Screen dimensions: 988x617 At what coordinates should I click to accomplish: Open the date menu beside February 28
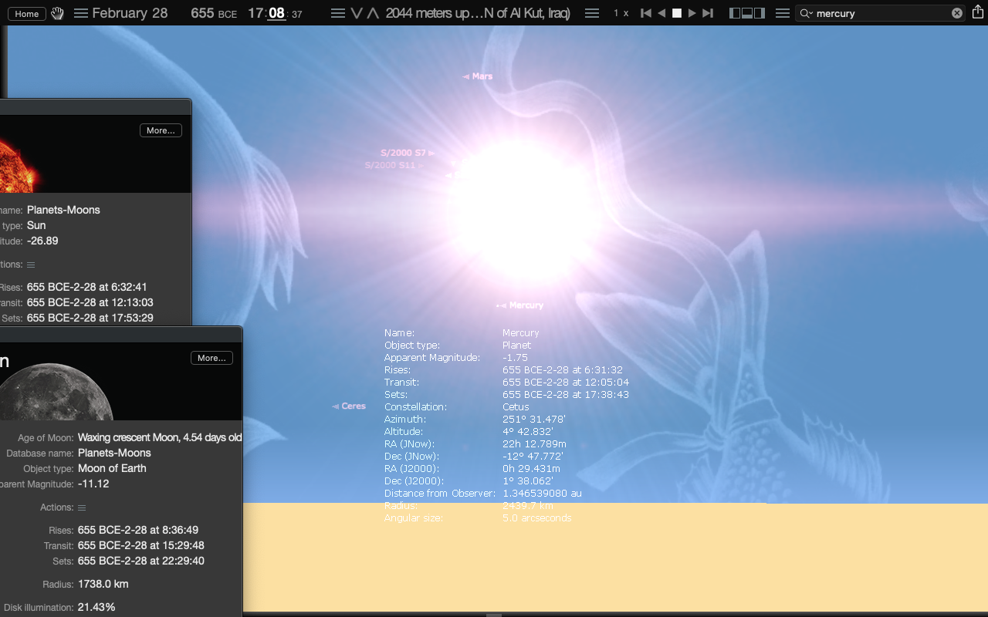81,13
